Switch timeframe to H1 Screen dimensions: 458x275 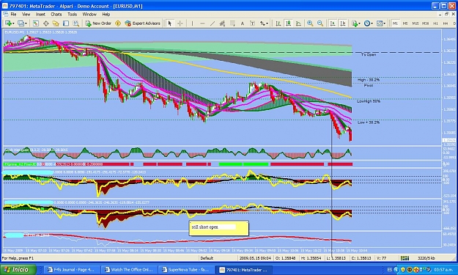(x=435, y=23)
